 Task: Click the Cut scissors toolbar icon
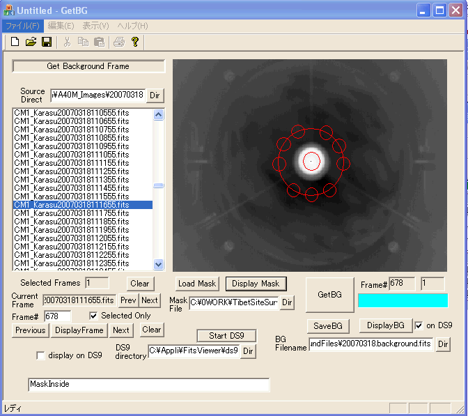pyautogui.click(x=68, y=42)
